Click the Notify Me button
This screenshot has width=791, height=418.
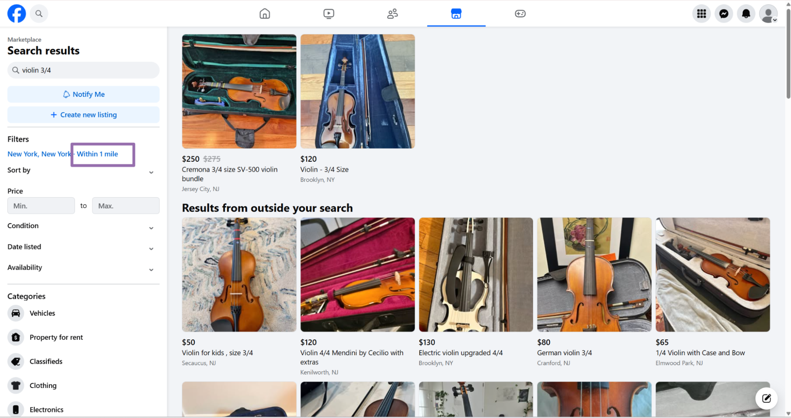tap(83, 94)
